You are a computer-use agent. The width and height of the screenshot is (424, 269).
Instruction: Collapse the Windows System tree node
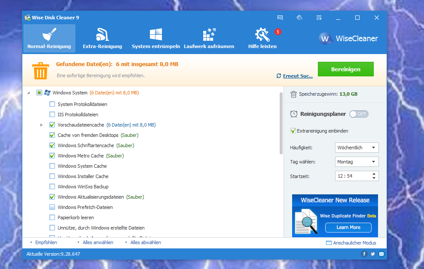click(x=29, y=93)
